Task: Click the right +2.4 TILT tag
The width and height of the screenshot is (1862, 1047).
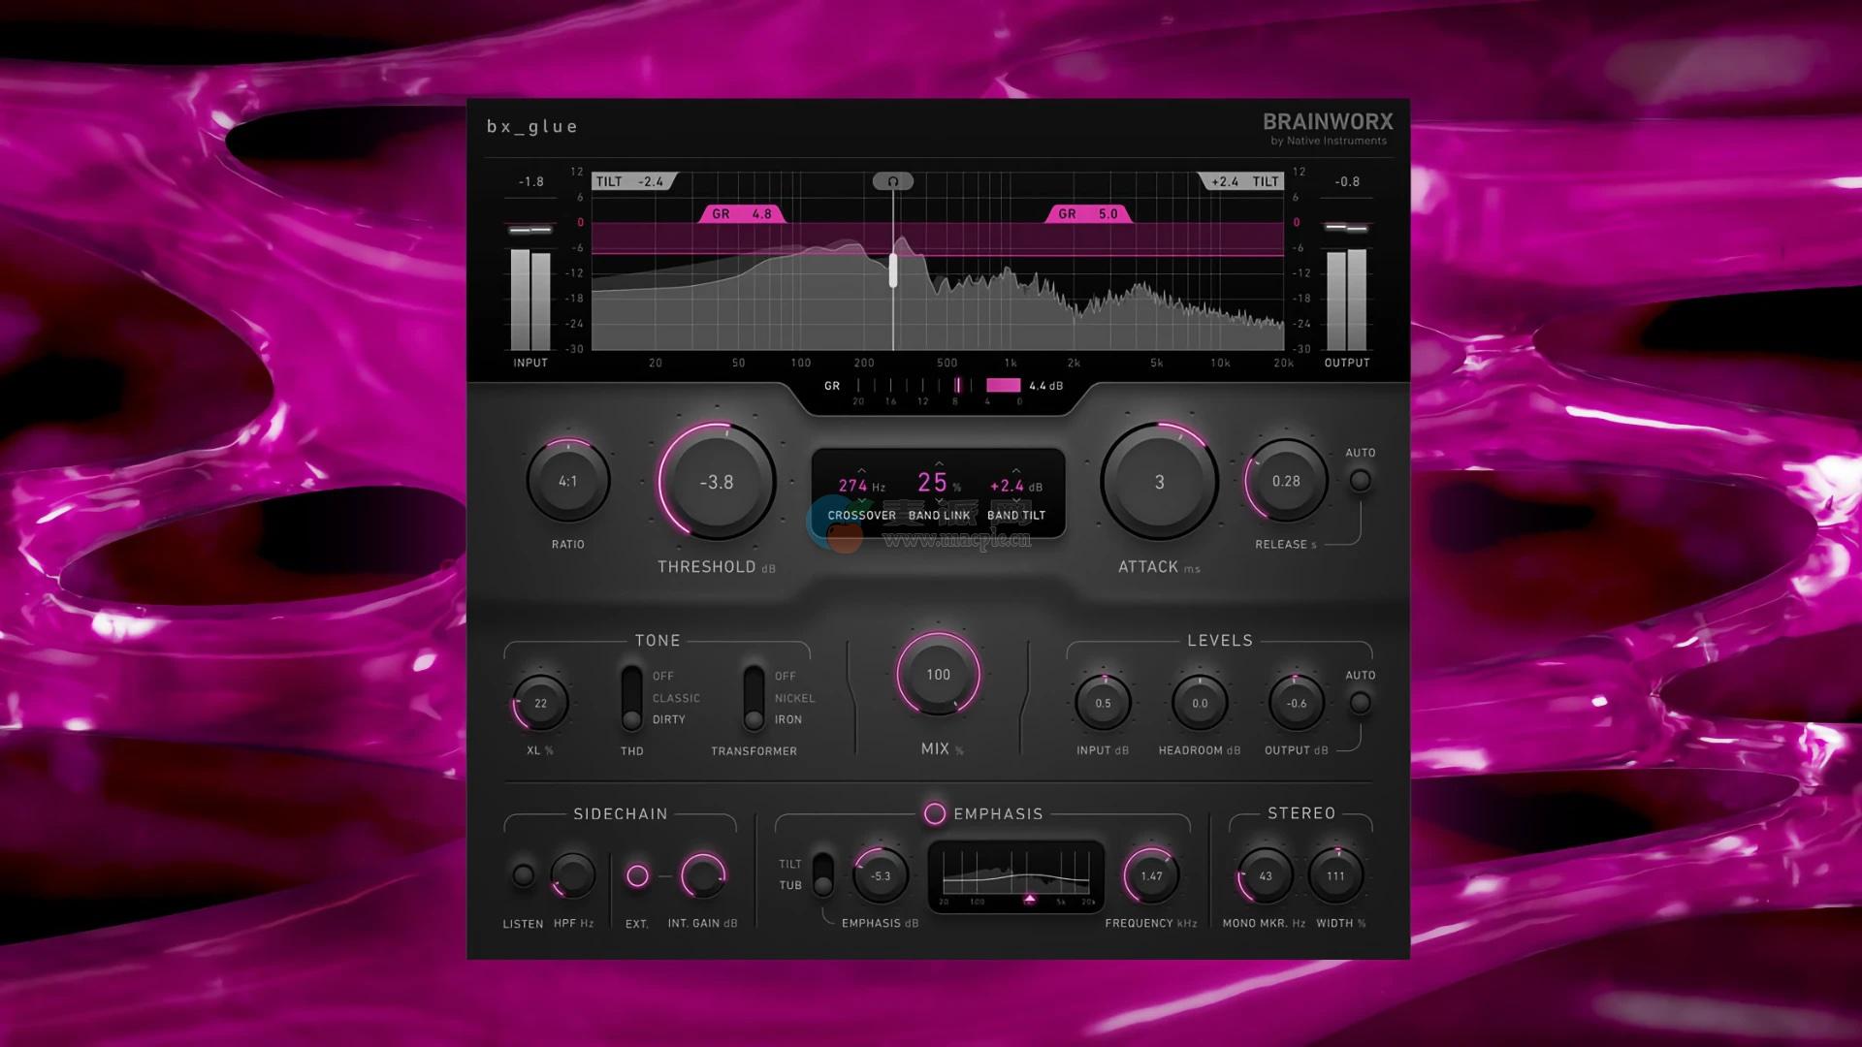Action: [x=1241, y=181]
